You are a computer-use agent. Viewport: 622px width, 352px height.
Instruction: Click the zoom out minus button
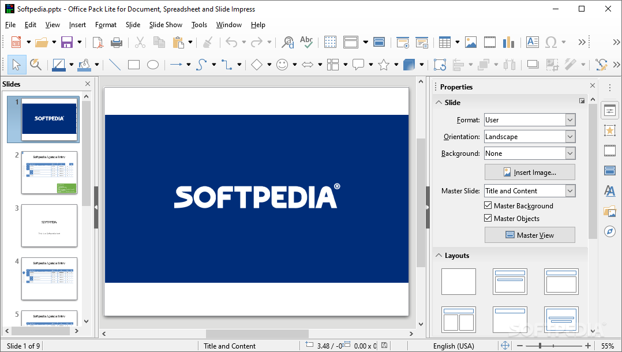520,346
